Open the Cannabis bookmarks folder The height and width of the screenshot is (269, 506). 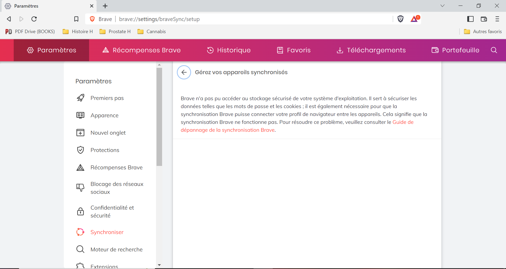tap(152, 32)
